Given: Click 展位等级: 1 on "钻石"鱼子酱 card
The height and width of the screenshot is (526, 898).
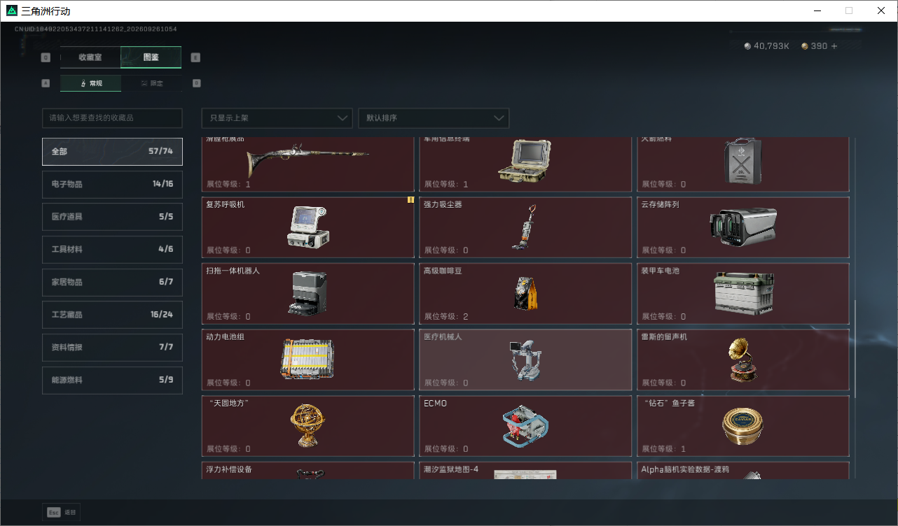Looking at the screenshot, I should tap(663, 449).
